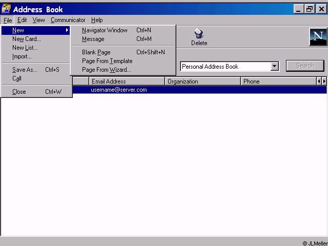Choose New Card from File menu
Screen dimensions: 328x246
coord(35,39)
